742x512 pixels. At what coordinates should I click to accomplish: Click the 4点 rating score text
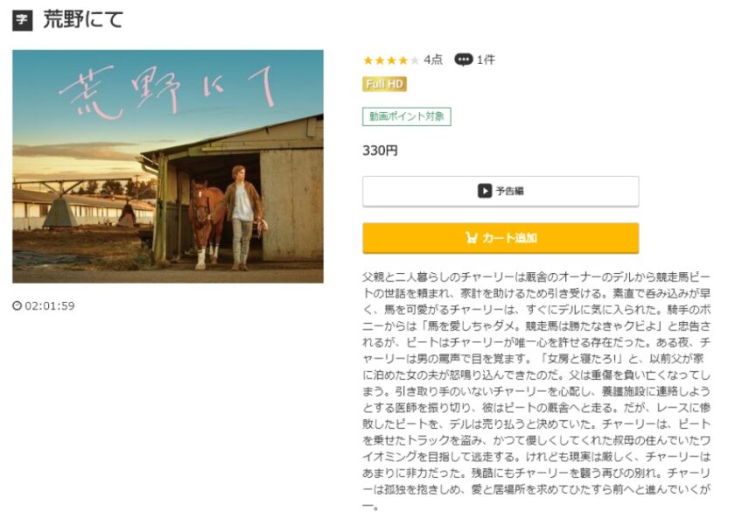(x=433, y=60)
